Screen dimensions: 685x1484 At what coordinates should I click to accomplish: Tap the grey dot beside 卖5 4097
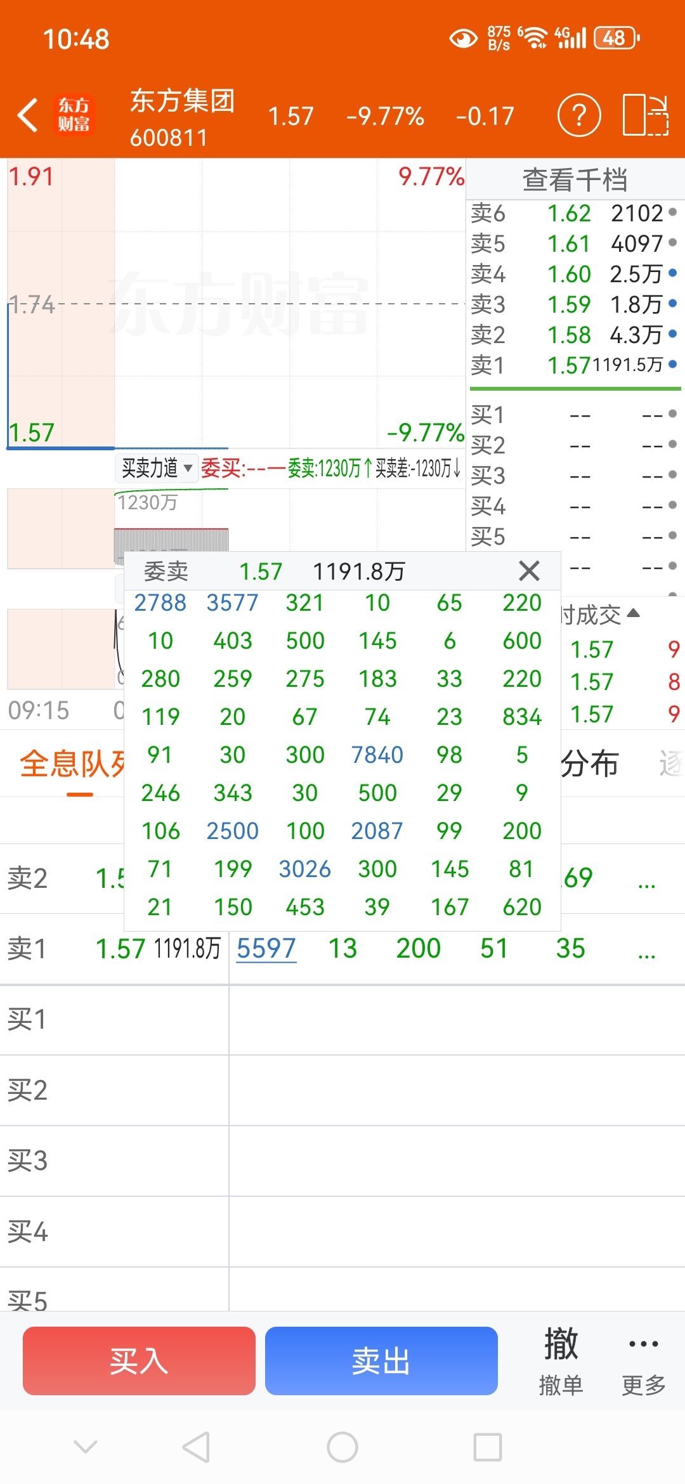(672, 242)
